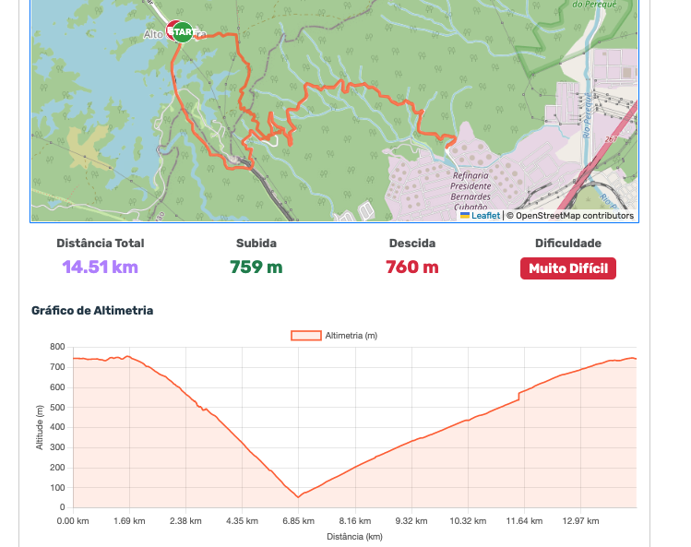Open the OpenStreetMap contributors link

(575, 216)
